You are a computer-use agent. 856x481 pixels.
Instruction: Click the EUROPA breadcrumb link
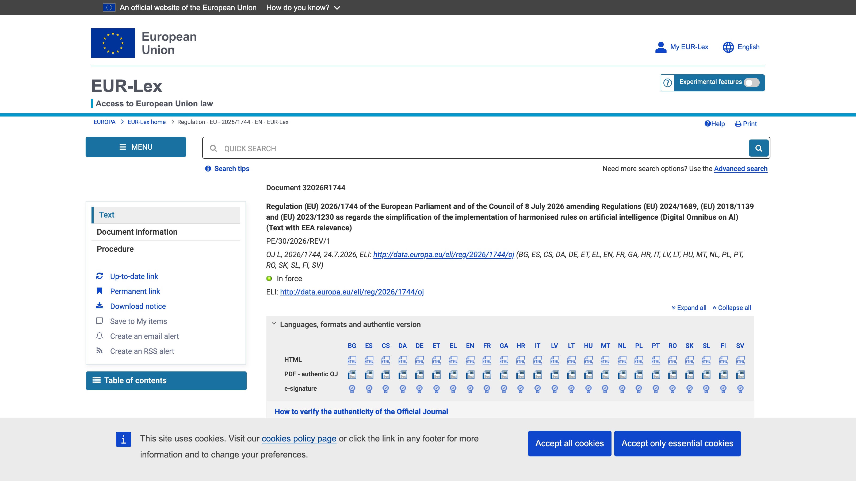click(x=104, y=122)
